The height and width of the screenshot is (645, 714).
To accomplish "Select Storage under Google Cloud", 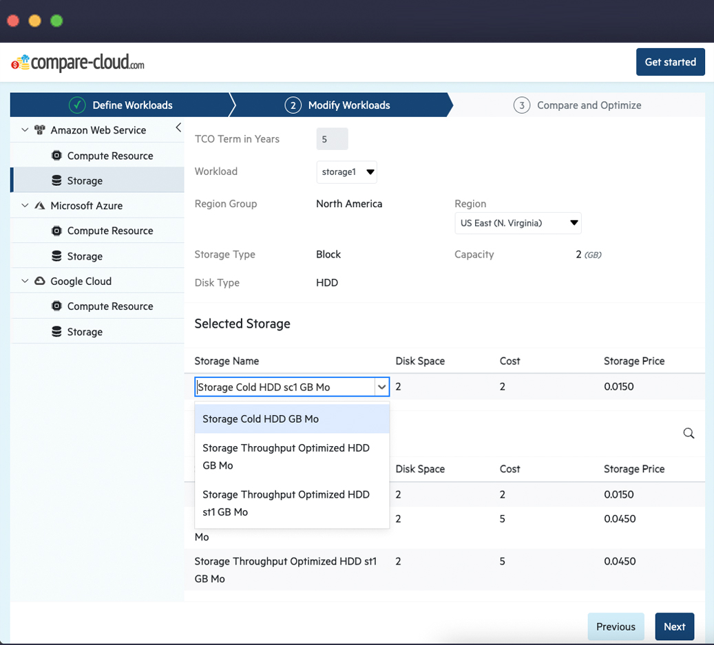I will pos(85,332).
